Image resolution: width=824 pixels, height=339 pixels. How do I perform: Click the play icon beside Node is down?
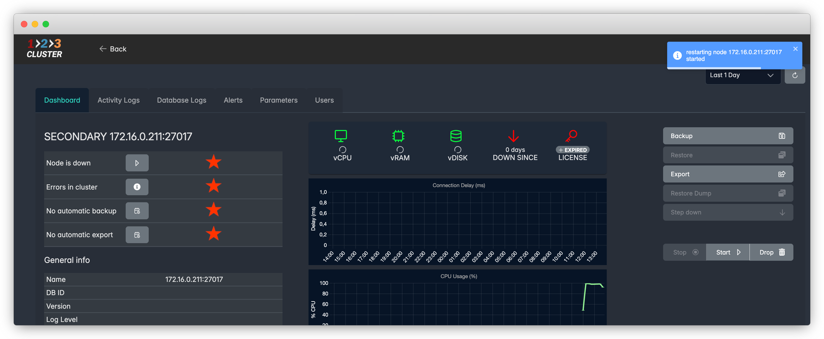tap(137, 163)
